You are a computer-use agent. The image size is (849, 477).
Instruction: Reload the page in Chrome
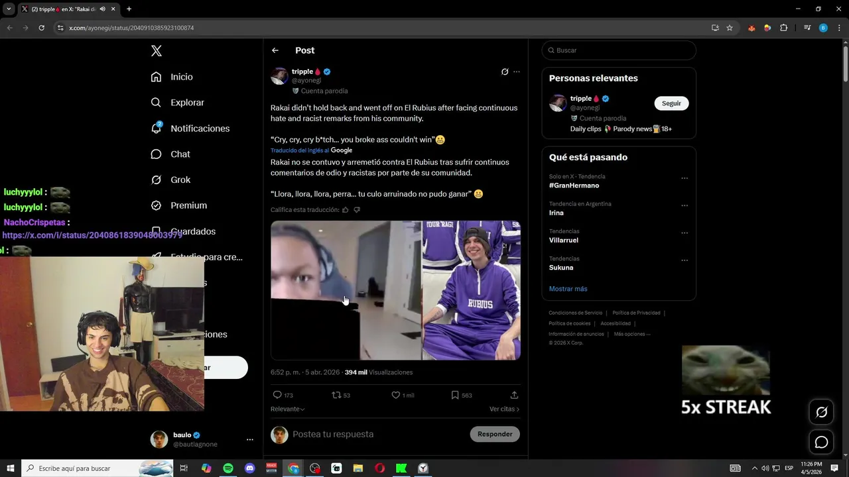(x=41, y=28)
